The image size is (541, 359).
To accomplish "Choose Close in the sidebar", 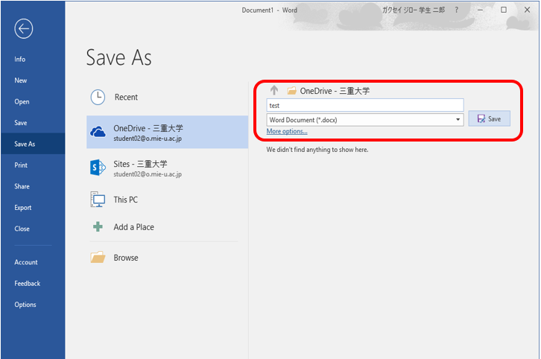I will click(22, 229).
